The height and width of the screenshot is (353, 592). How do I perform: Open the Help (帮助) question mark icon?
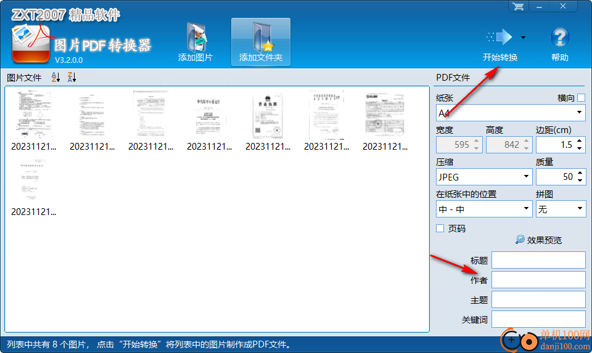click(x=559, y=38)
